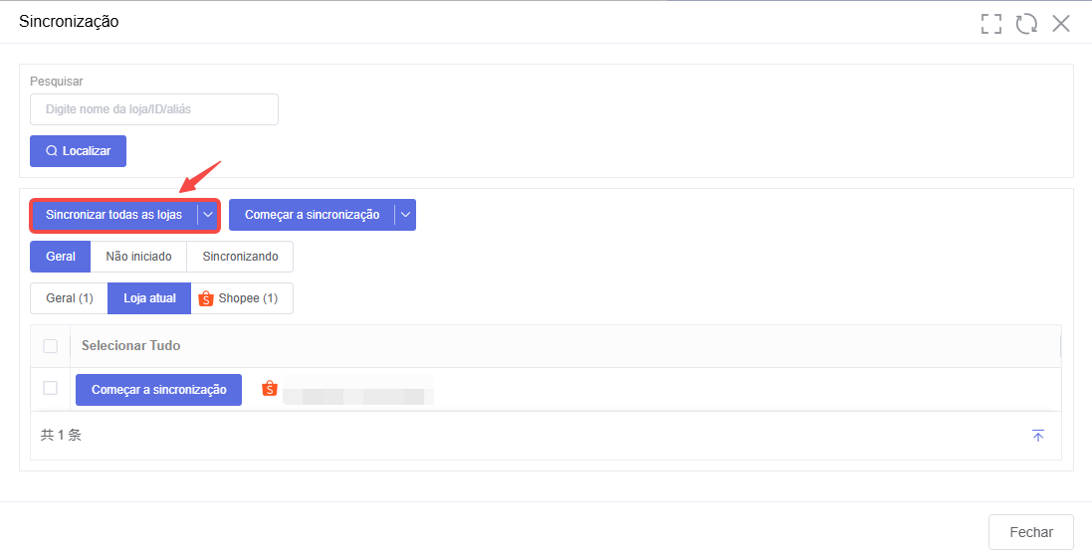Click the fullscreen expand icon

(x=990, y=24)
